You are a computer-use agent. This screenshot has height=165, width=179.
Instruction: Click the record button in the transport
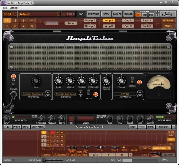(x=122, y=155)
